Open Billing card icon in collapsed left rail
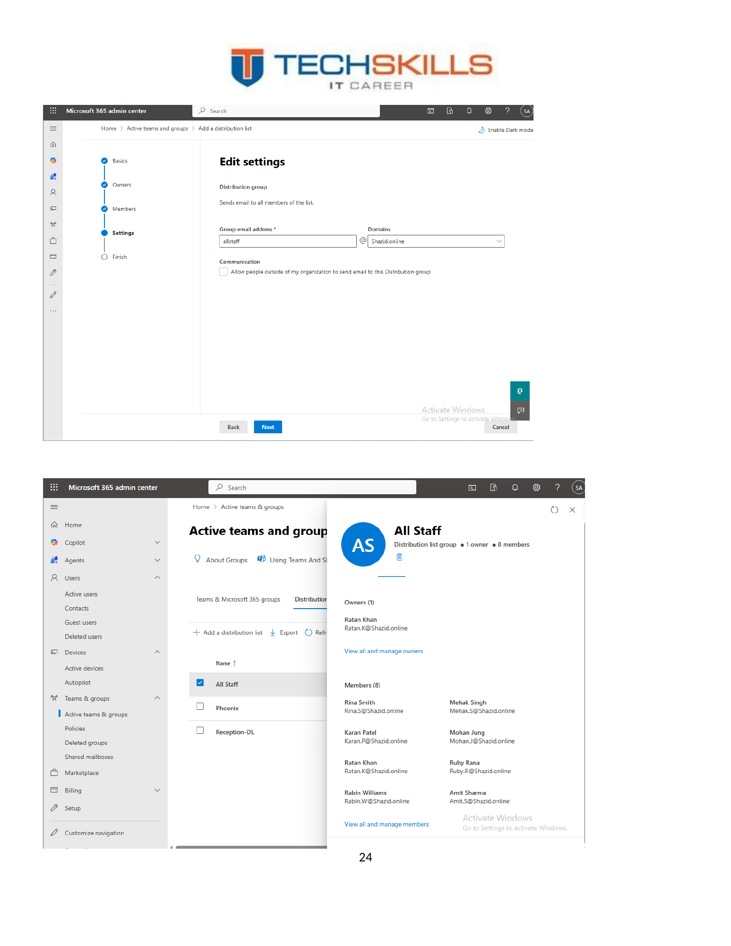 click(53, 257)
